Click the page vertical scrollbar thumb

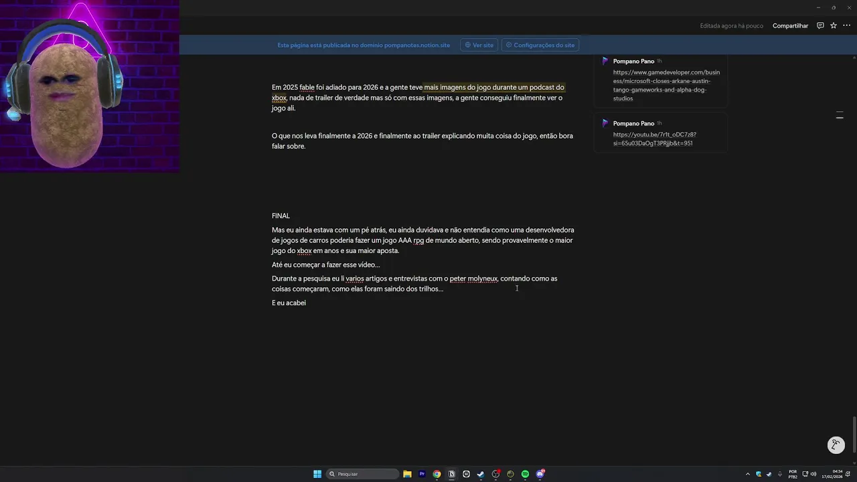click(x=854, y=434)
